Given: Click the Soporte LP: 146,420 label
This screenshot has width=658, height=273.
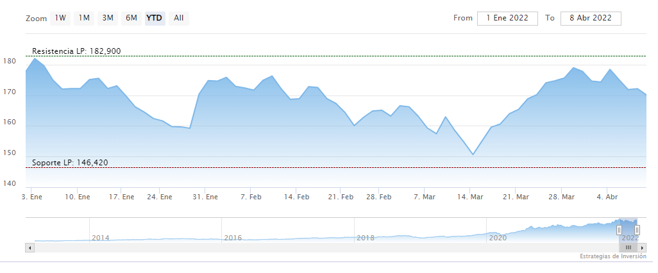Looking at the screenshot, I should pyautogui.click(x=70, y=162).
